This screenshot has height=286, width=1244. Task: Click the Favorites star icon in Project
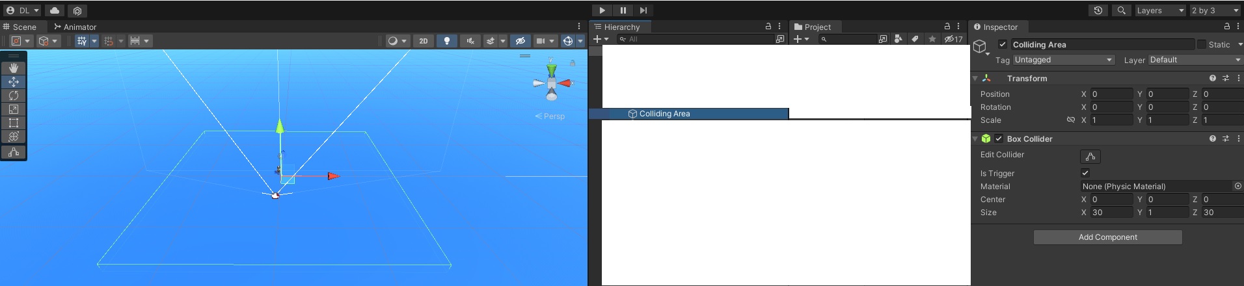click(x=932, y=39)
